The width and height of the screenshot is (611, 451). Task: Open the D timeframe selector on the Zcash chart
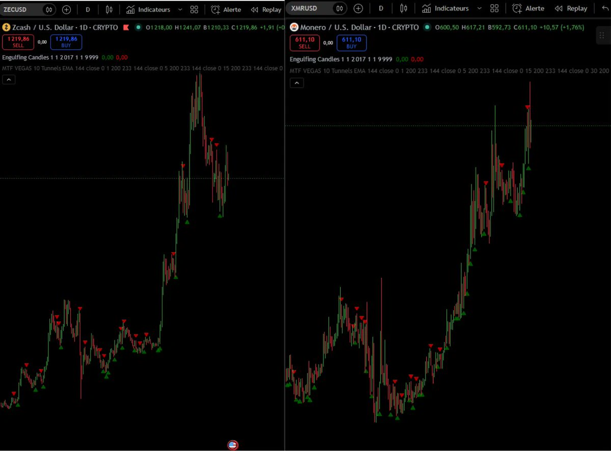(x=88, y=9)
